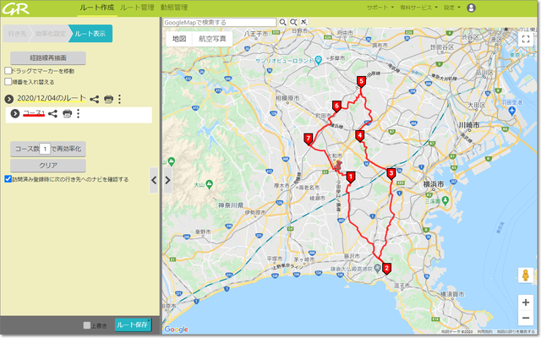Print the 2020/12/04 route using printer icon
The height and width of the screenshot is (338, 541).
coord(108,99)
